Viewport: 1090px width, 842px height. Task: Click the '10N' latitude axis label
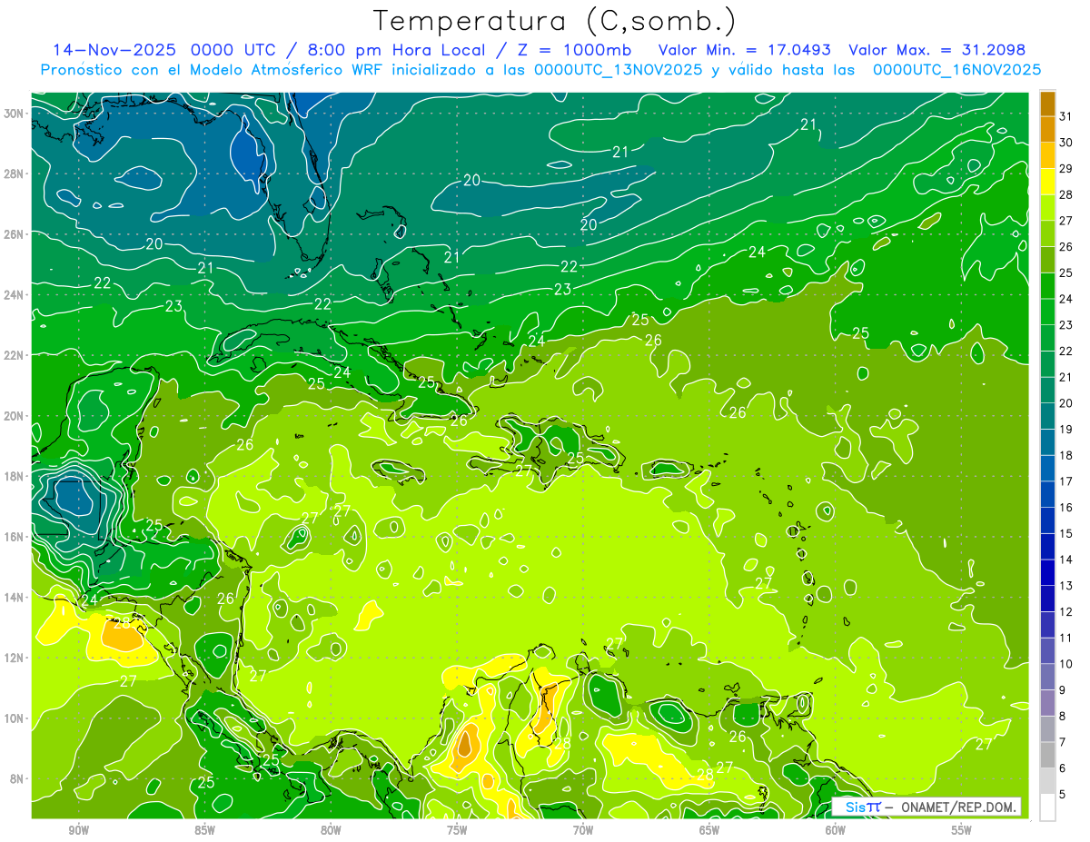(x=15, y=718)
